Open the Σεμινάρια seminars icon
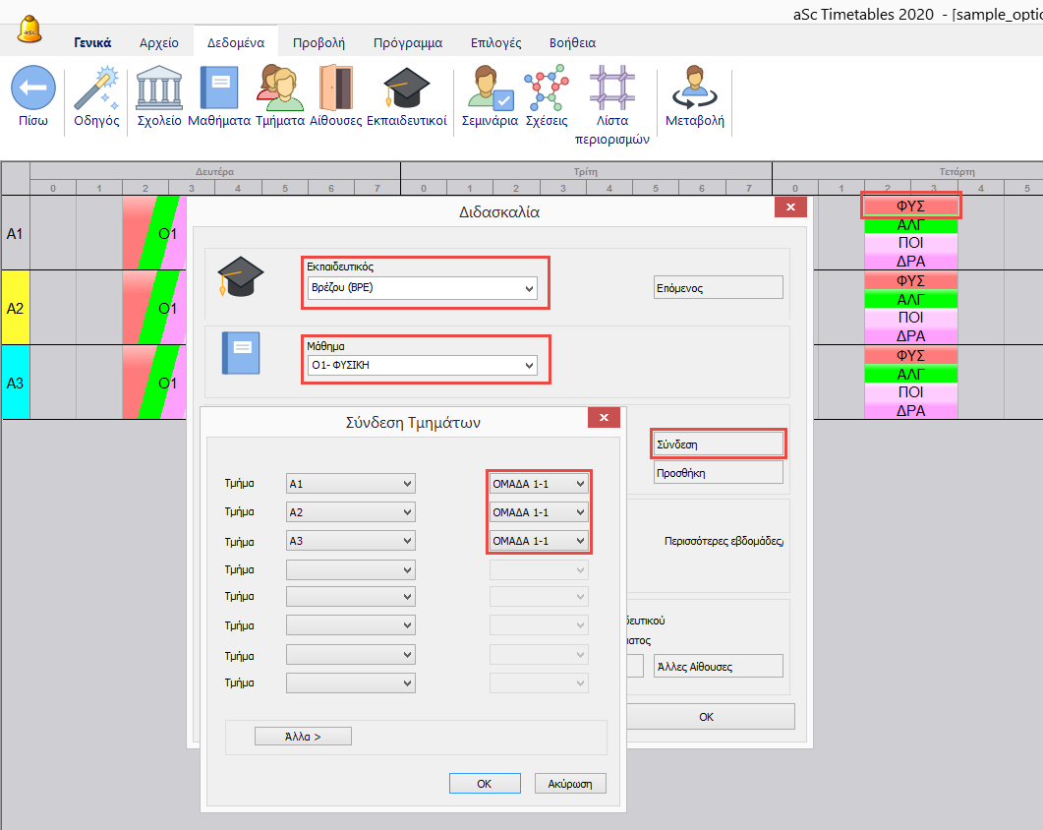The width and height of the screenshot is (1043, 830). pyautogui.click(x=490, y=89)
